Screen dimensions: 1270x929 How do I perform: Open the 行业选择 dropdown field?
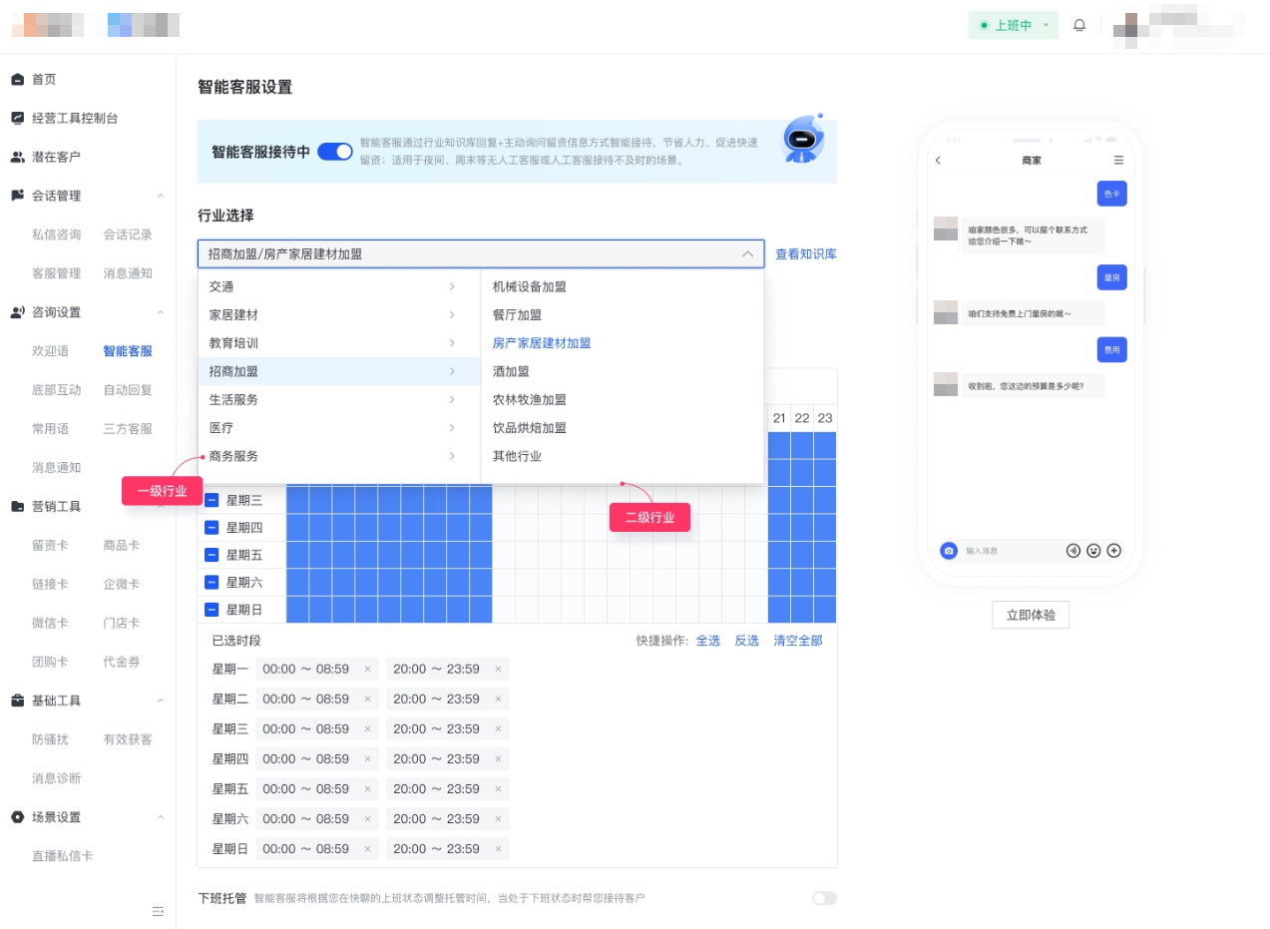[481, 253]
